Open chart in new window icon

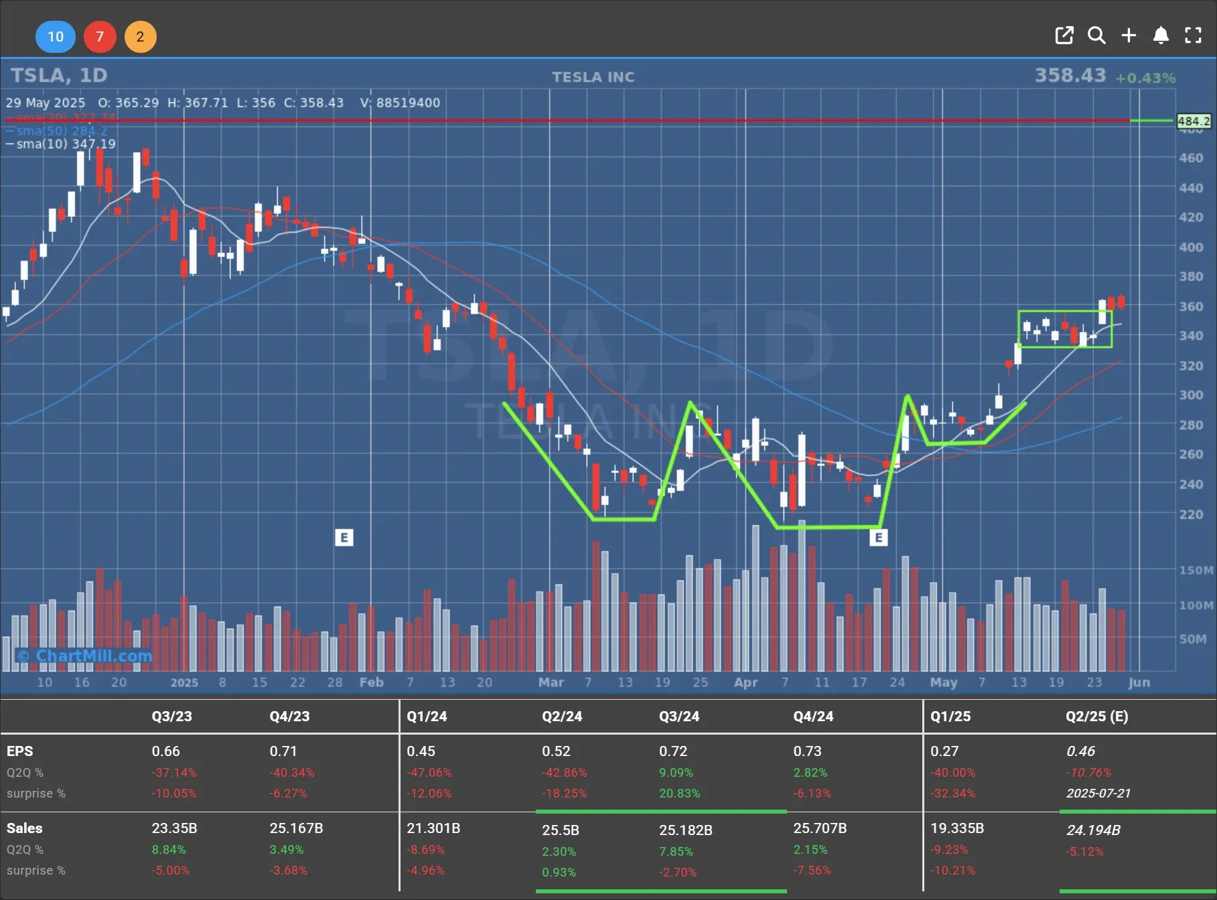coord(1064,35)
